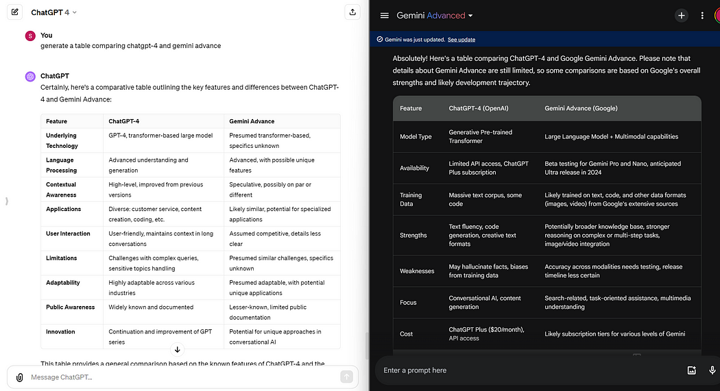Select the Language Processing row label
Image resolution: width=720 pixels, height=391 pixels.
(62, 165)
